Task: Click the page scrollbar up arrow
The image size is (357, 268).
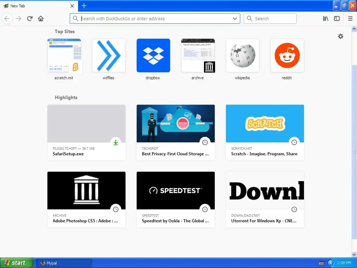Action: click(x=354, y=29)
